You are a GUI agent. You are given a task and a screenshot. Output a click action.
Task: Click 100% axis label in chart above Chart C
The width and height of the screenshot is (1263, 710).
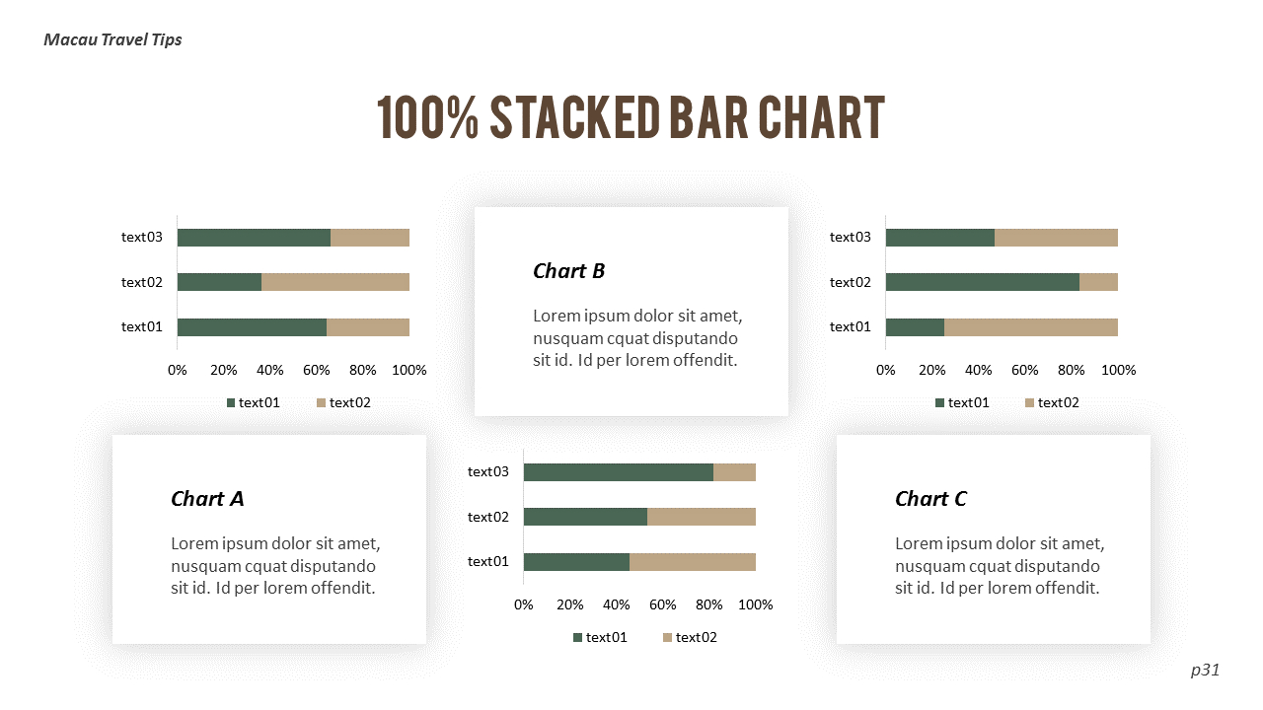1118,371
